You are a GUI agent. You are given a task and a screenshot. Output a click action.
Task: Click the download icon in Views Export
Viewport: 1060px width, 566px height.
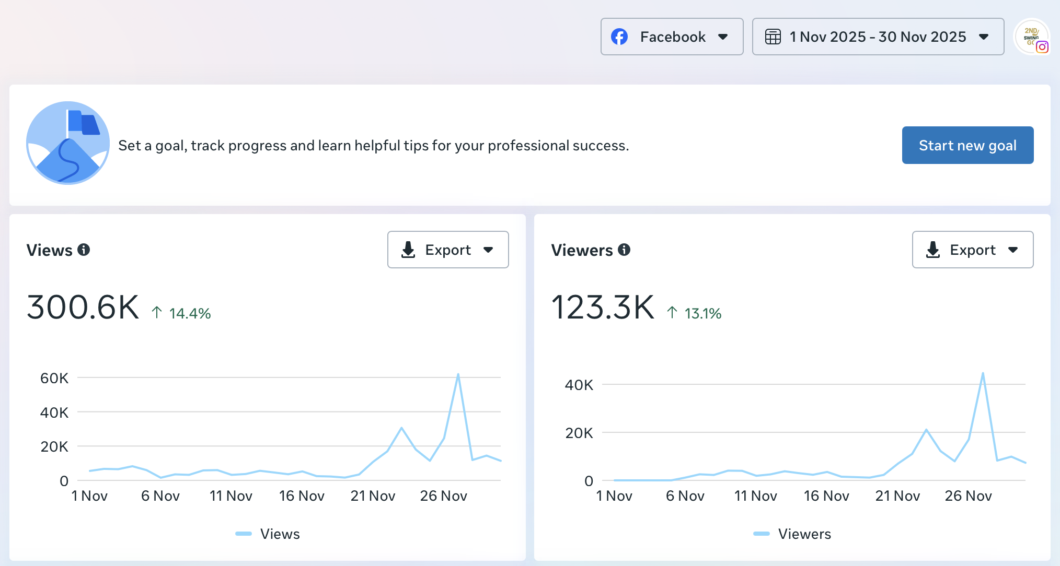click(x=408, y=250)
